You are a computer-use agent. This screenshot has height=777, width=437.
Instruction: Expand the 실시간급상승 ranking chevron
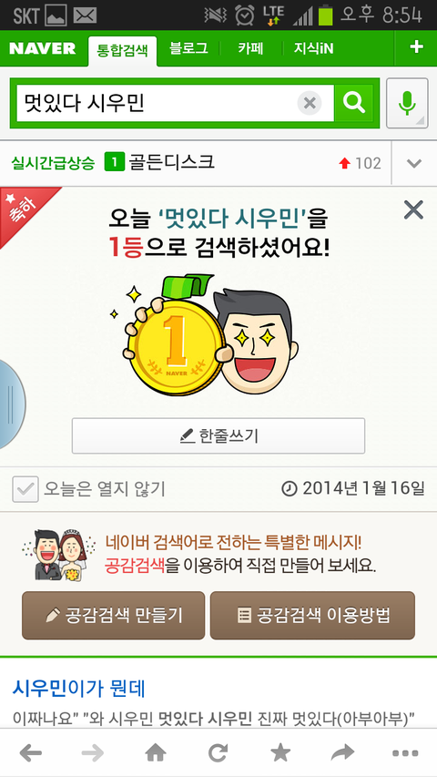[414, 163]
